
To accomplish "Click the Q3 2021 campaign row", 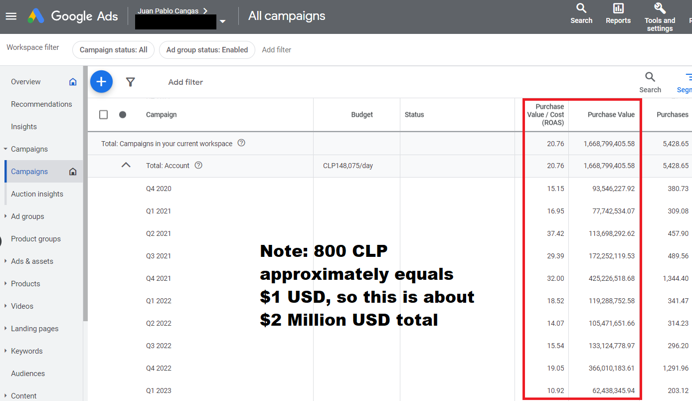I will 390,256.
